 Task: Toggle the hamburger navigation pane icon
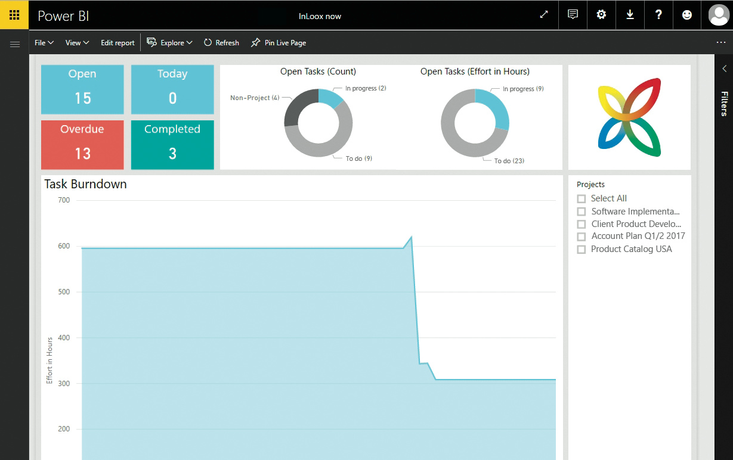15,44
